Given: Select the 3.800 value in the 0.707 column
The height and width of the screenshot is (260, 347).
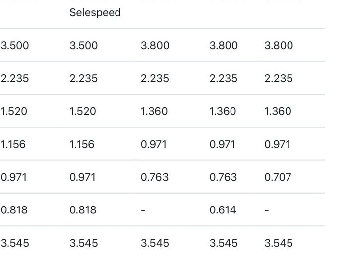Looking at the screenshot, I should click(279, 46).
